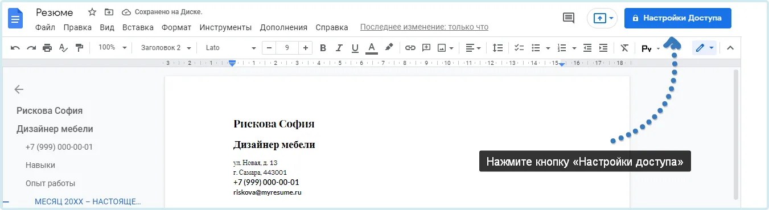Add a comment from toolbar icon
The image size is (769, 210).
pyautogui.click(x=426, y=48)
